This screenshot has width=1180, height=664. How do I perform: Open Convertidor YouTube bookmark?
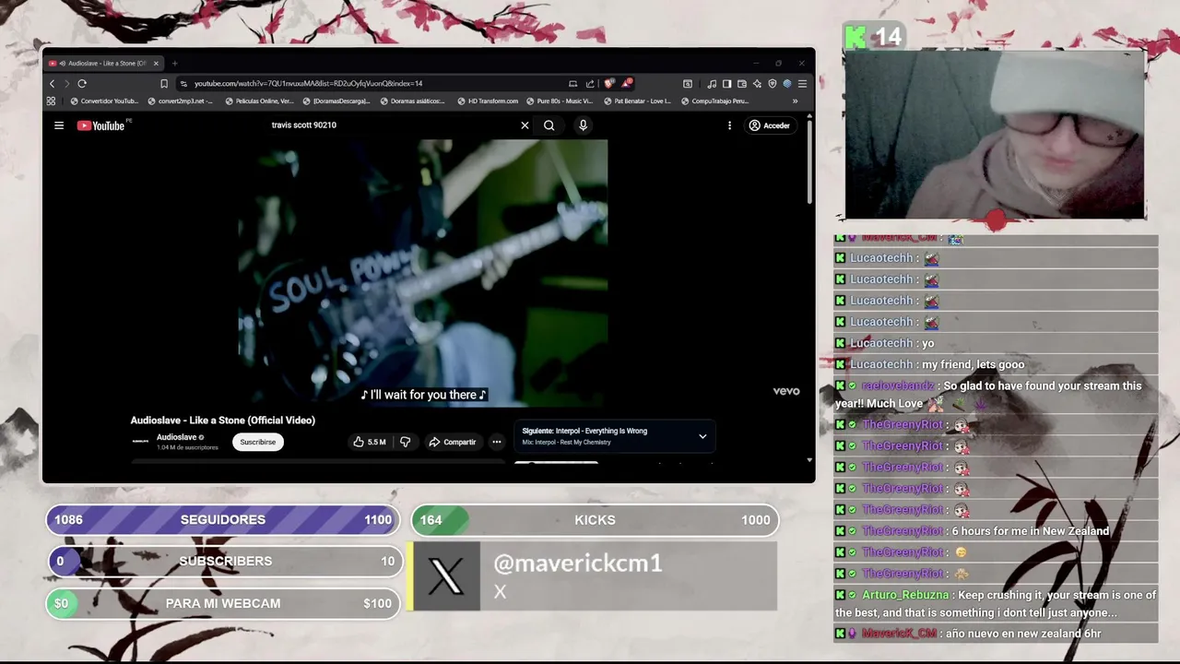(103, 101)
